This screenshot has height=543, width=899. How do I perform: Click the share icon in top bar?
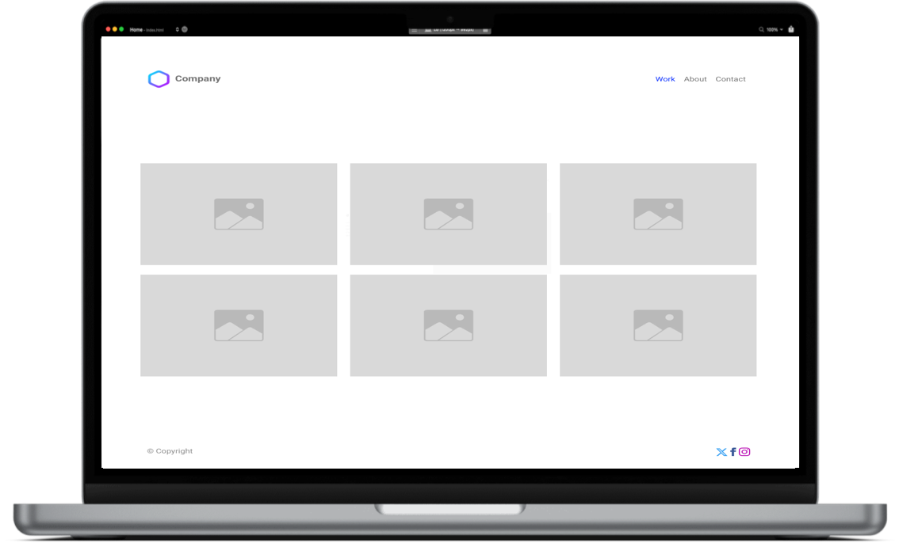(790, 29)
